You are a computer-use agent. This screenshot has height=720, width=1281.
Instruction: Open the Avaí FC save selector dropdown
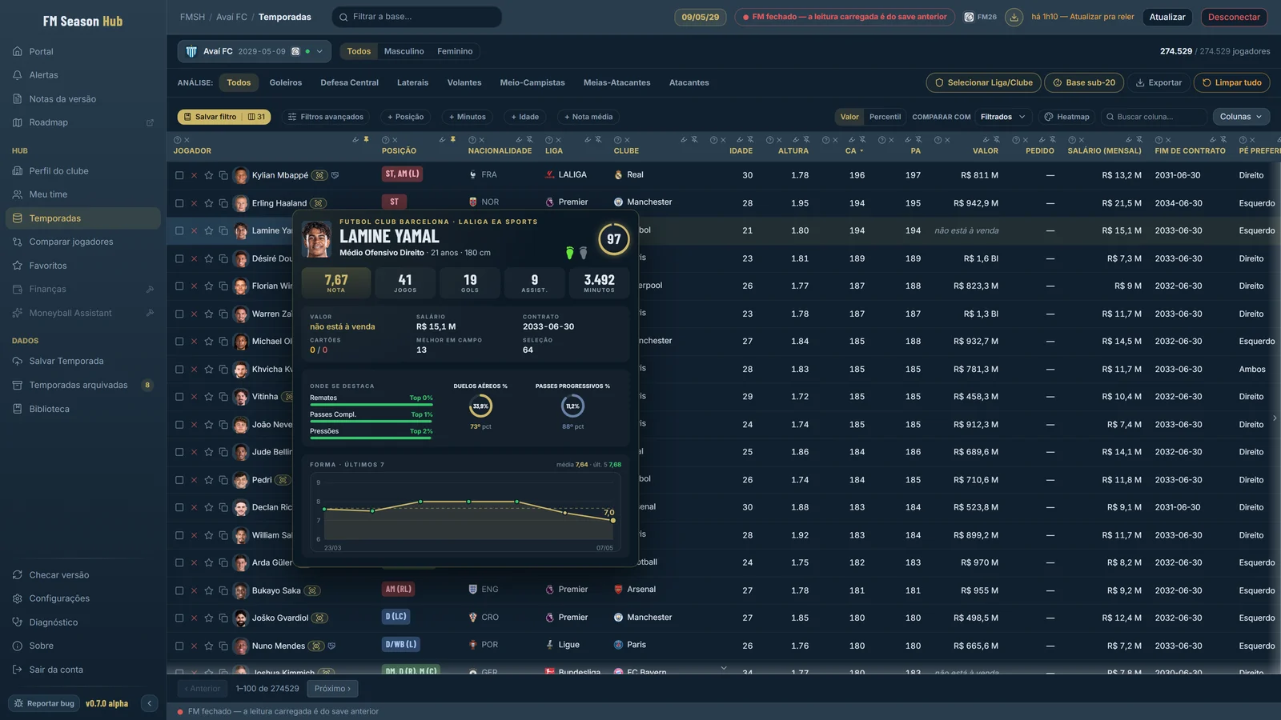[x=254, y=51]
